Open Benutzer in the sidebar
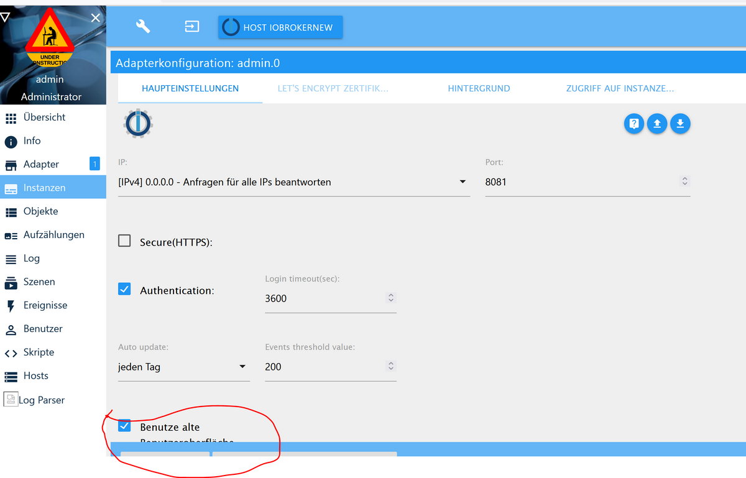The height and width of the screenshot is (478, 746). pyautogui.click(x=53, y=329)
